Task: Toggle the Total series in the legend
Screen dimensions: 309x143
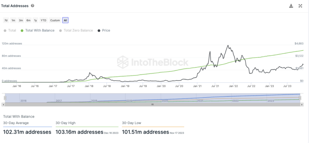Action: pyautogui.click(x=10, y=30)
